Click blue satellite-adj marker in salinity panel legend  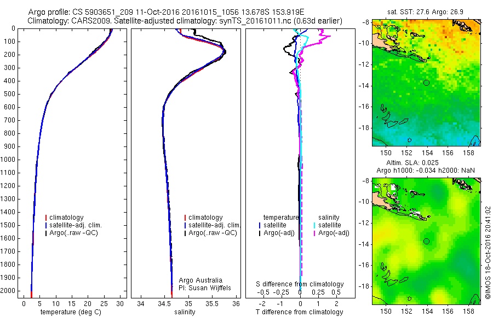(185, 225)
